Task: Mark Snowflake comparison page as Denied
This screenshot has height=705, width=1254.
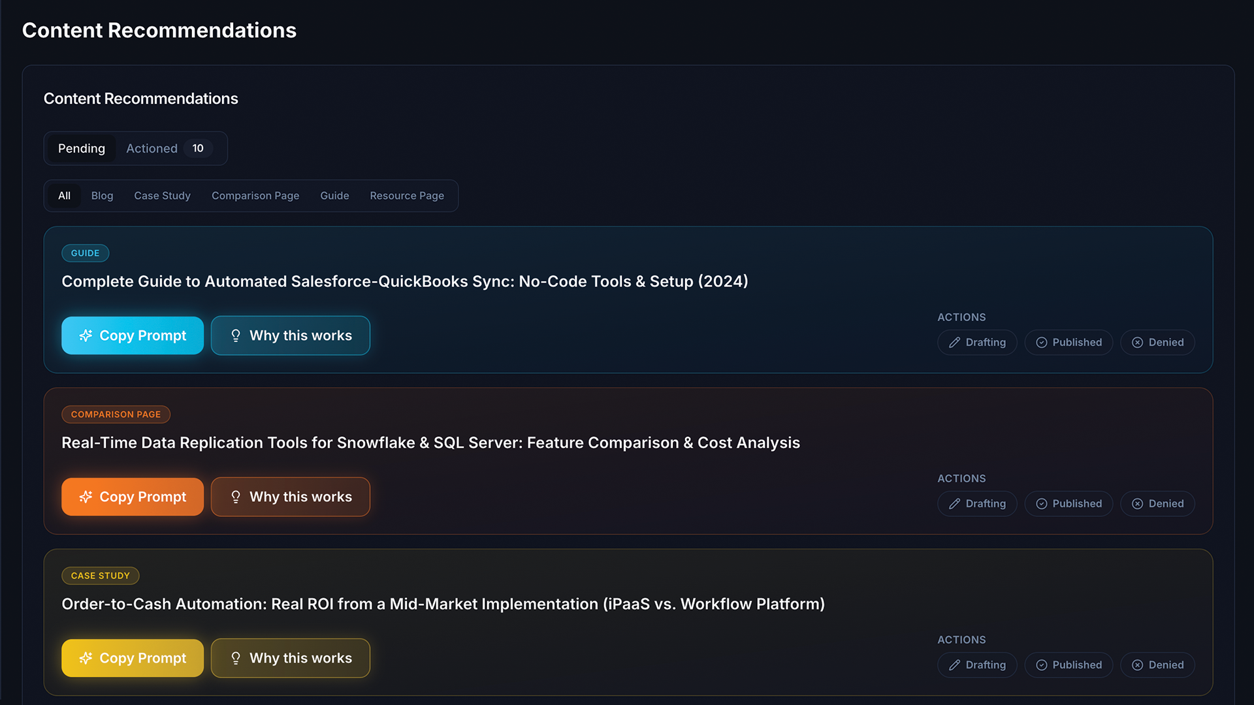Action: pyautogui.click(x=1157, y=503)
